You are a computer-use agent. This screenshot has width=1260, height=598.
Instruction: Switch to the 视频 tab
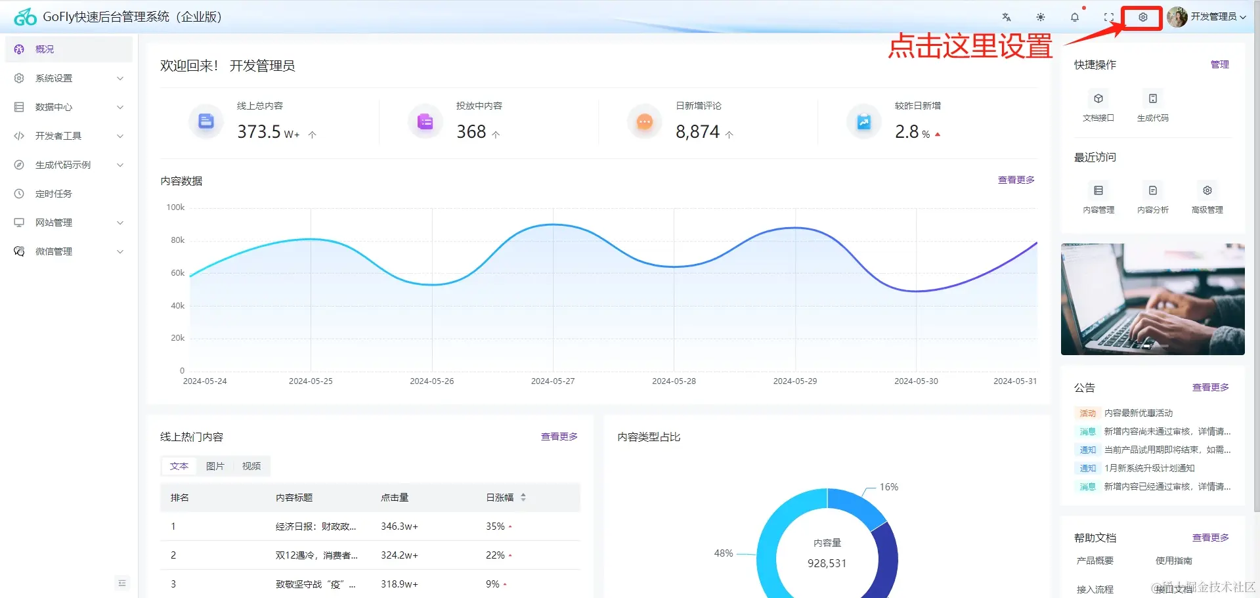click(251, 466)
